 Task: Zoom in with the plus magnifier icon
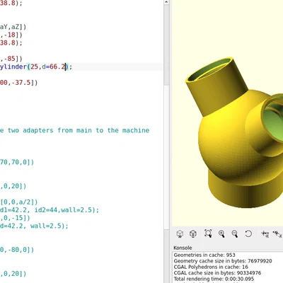(x=221, y=233)
